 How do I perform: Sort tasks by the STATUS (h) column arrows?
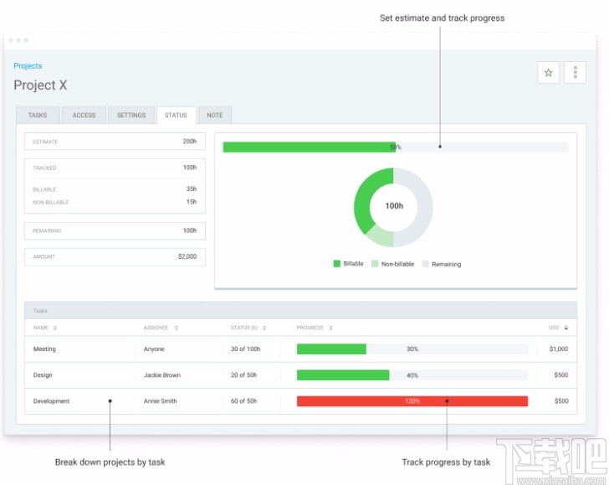[x=264, y=328]
